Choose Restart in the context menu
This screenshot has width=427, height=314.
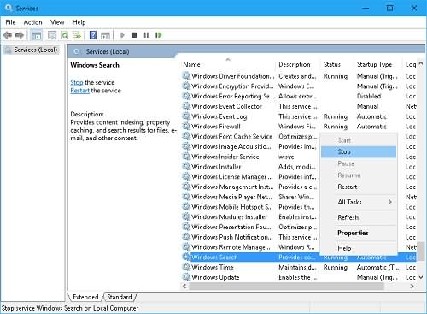359,187
